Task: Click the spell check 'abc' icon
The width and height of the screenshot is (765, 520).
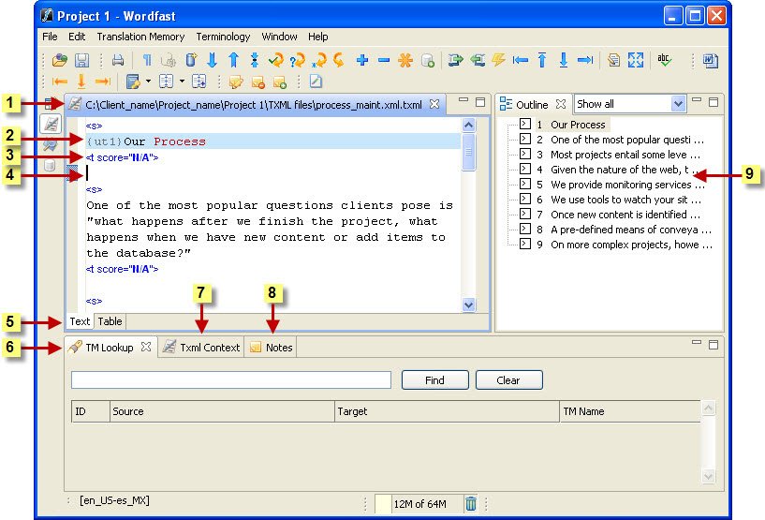Action: coord(666,60)
